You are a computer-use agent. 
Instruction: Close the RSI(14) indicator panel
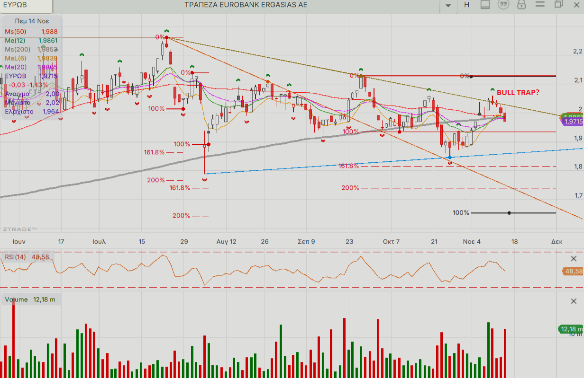click(574, 258)
